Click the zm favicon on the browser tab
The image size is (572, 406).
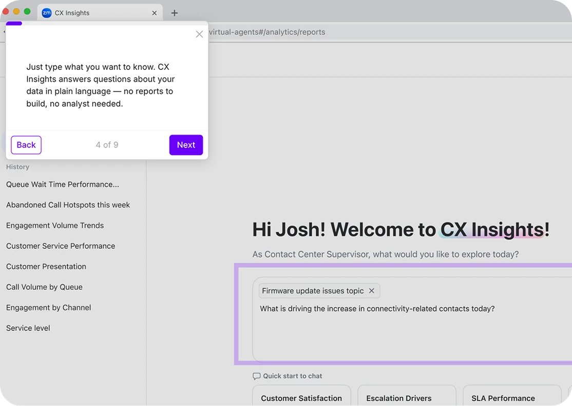click(x=47, y=13)
